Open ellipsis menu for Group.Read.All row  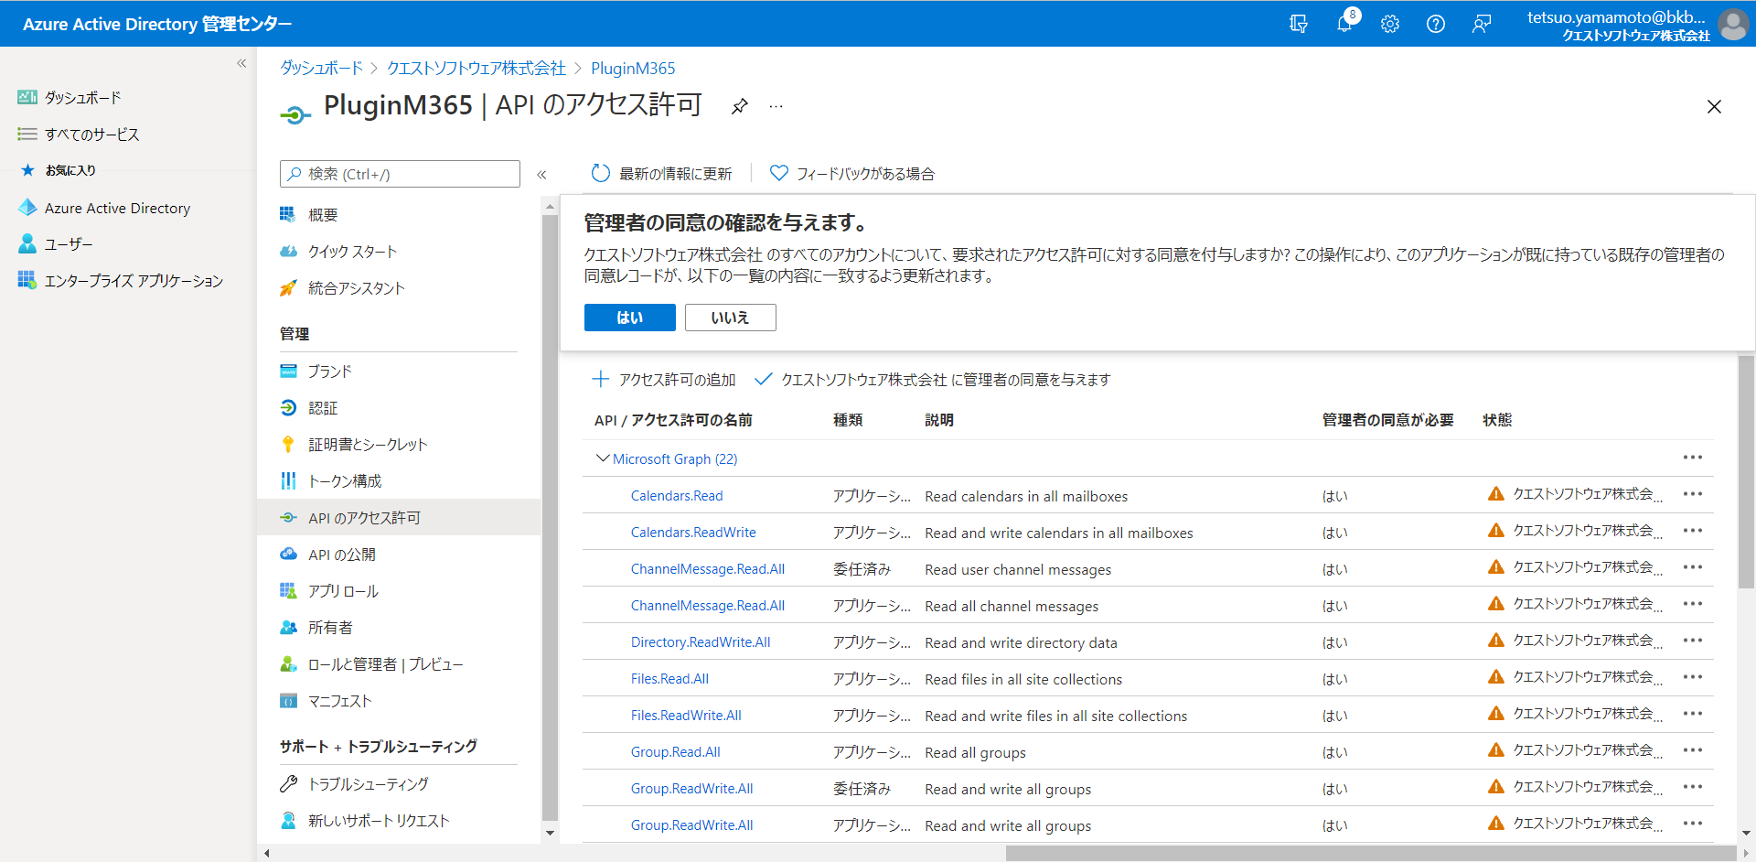pyautogui.click(x=1693, y=750)
